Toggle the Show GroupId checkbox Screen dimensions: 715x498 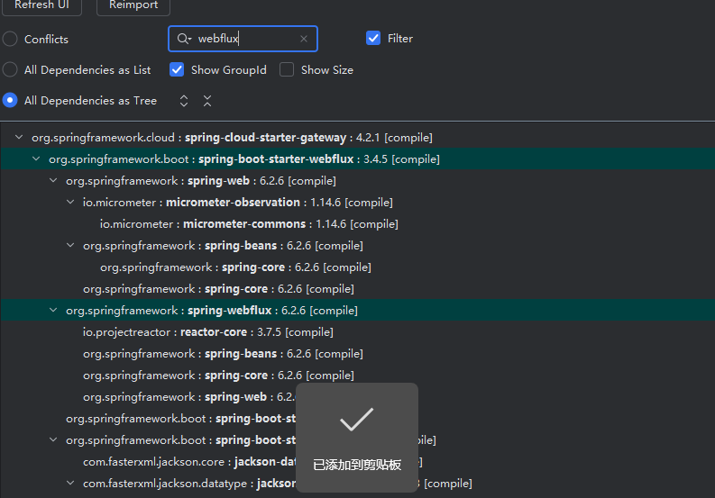(177, 69)
